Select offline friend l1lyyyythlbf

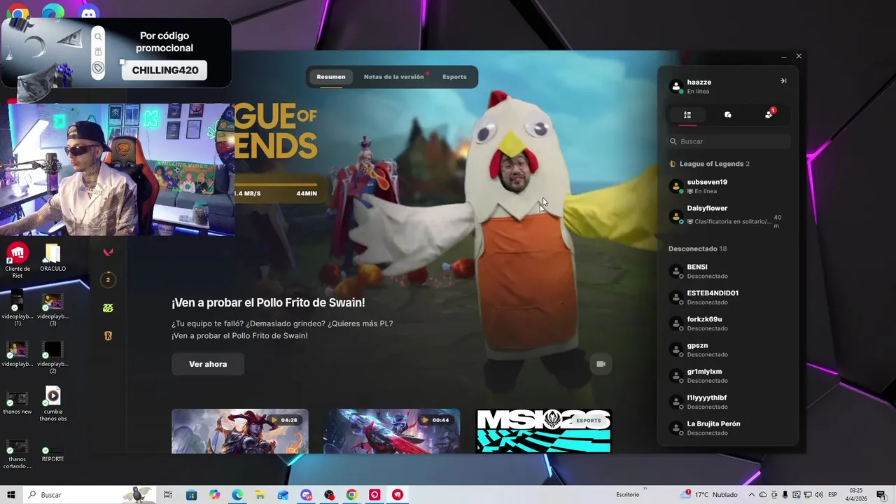point(728,402)
